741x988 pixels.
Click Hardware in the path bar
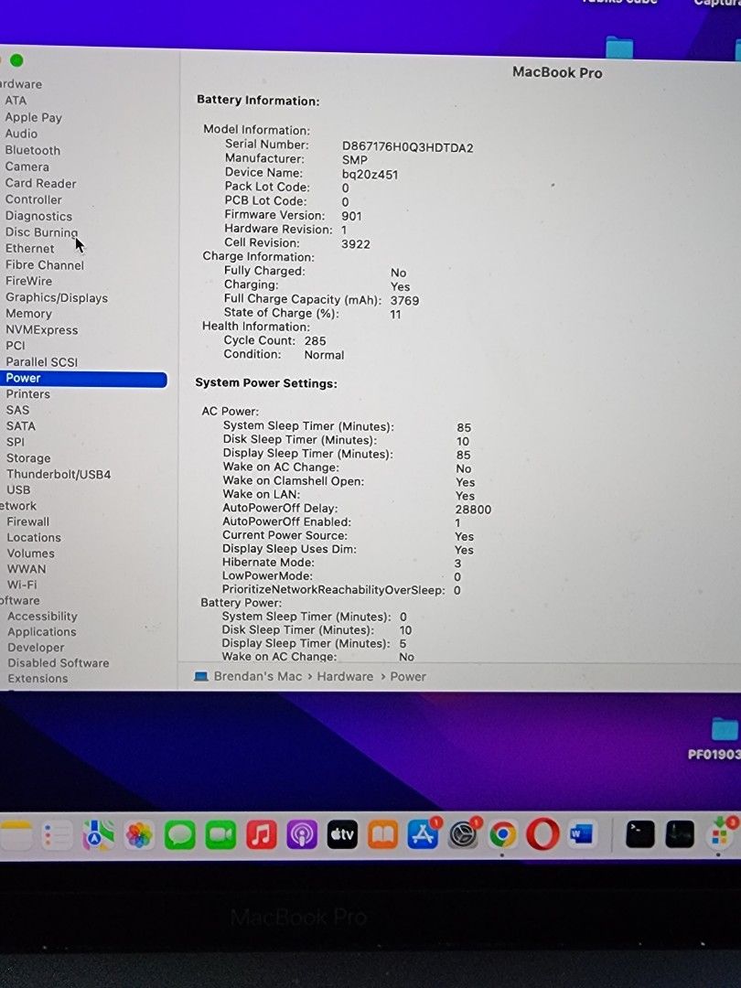pyautogui.click(x=345, y=677)
